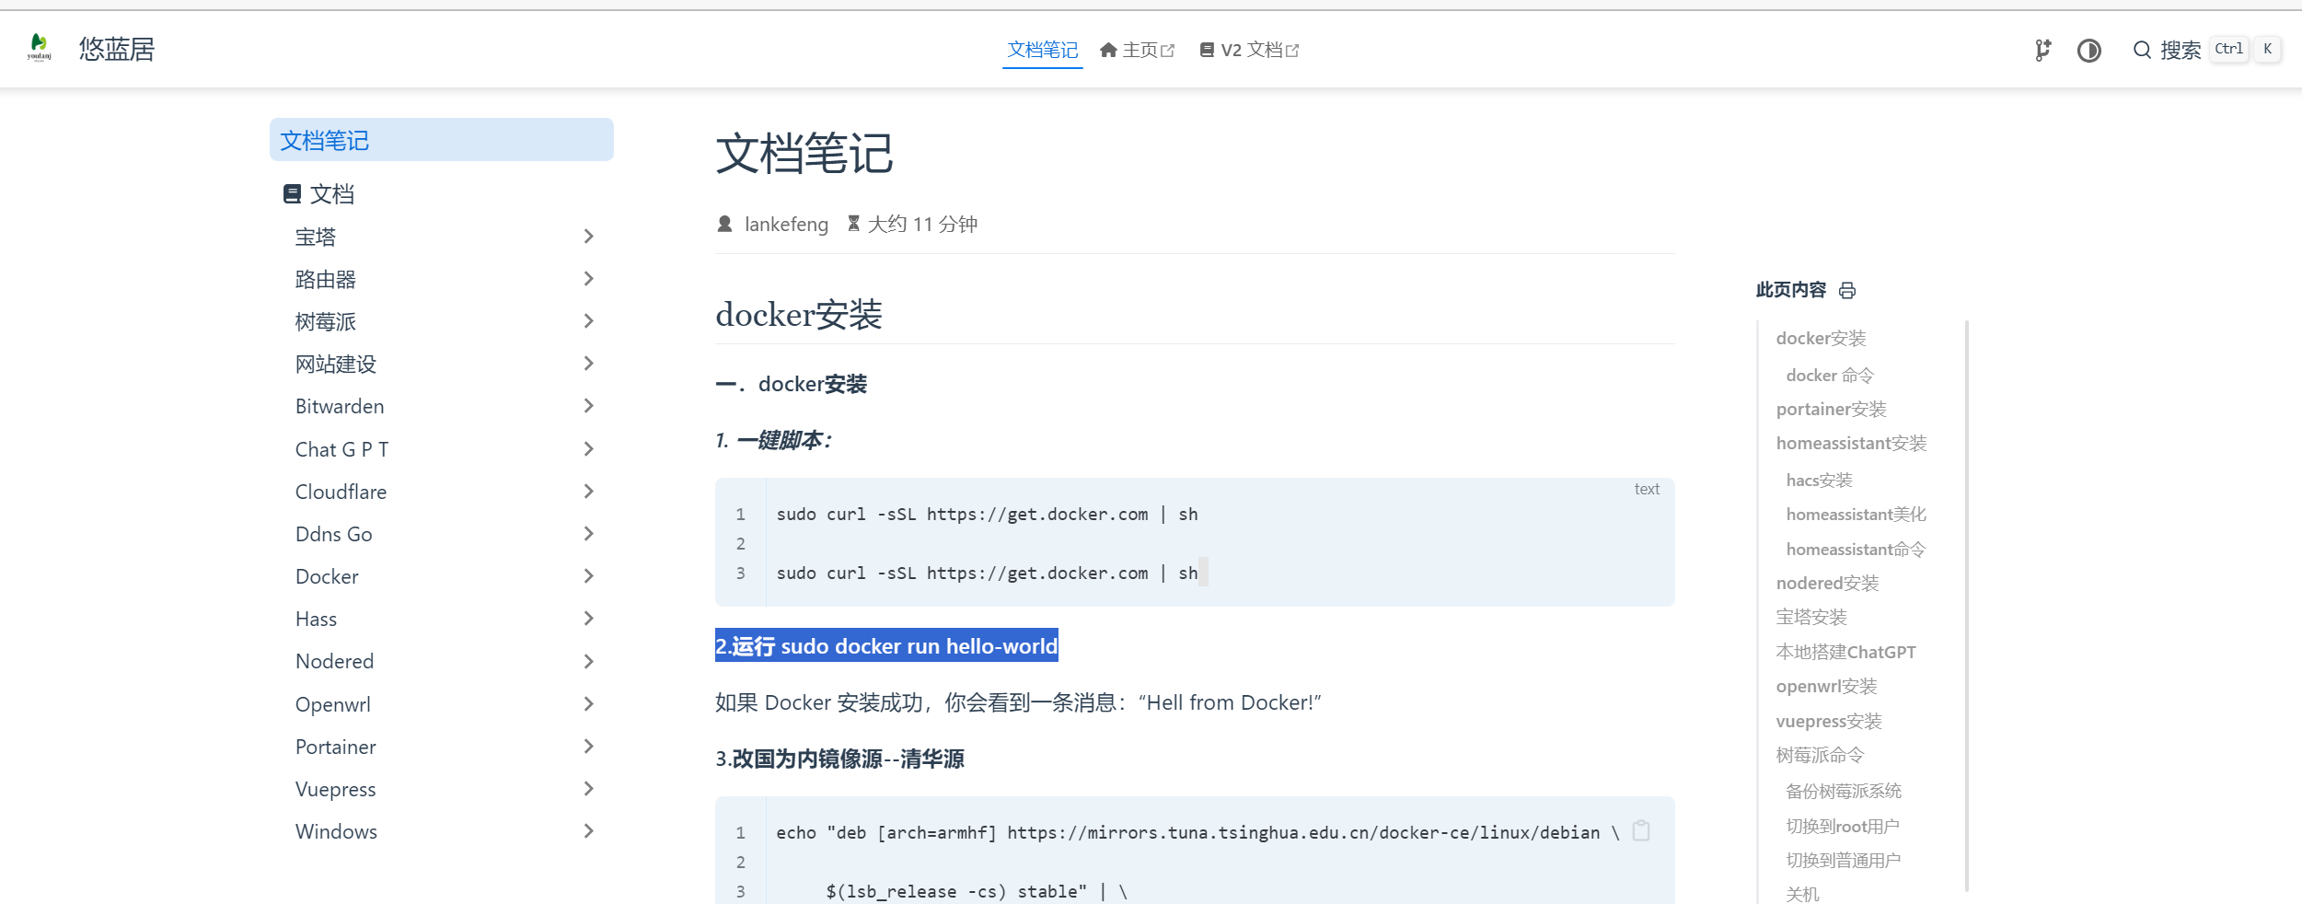Click the 3.改国为内镜像源--清华源 heading
The image size is (2302, 904).
(x=839, y=759)
